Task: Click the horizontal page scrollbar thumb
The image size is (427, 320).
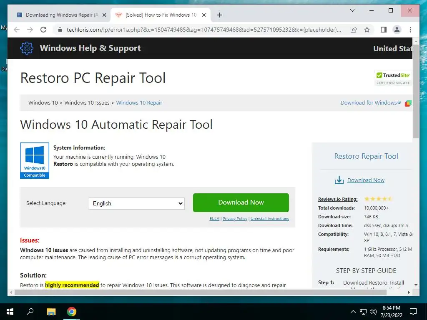Action: click(200, 292)
